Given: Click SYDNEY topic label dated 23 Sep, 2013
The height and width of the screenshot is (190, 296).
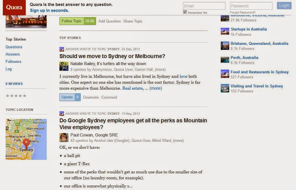Looking at the screenshot, I should [x=113, y=49].
